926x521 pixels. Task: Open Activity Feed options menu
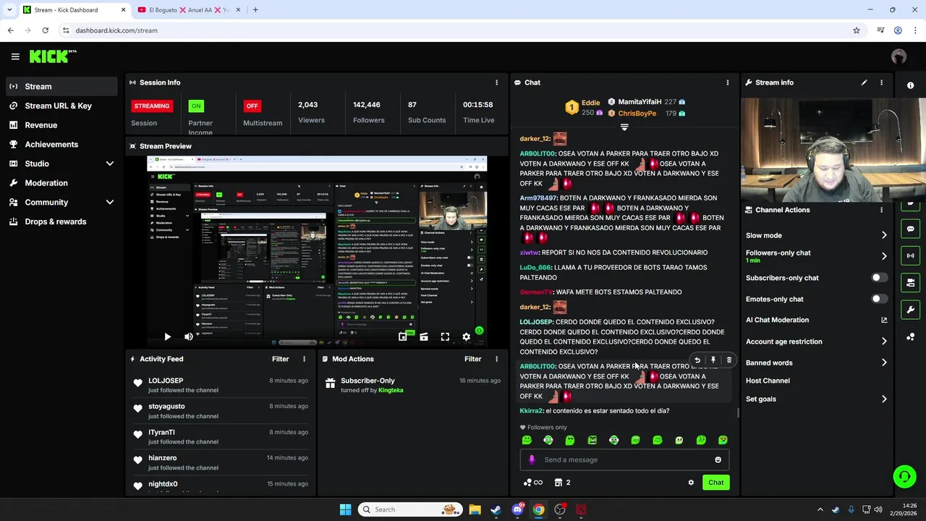coord(304,359)
